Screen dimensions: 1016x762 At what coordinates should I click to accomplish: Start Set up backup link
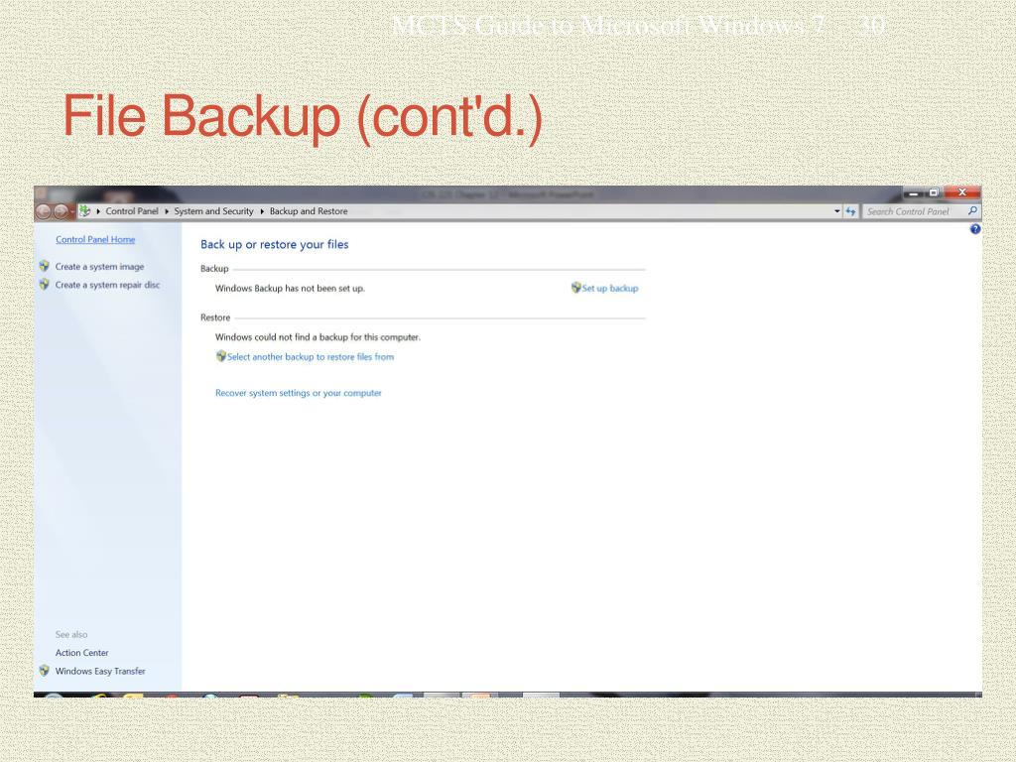point(610,289)
